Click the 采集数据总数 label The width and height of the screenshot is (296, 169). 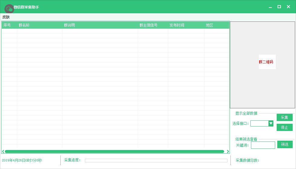click(247, 160)
